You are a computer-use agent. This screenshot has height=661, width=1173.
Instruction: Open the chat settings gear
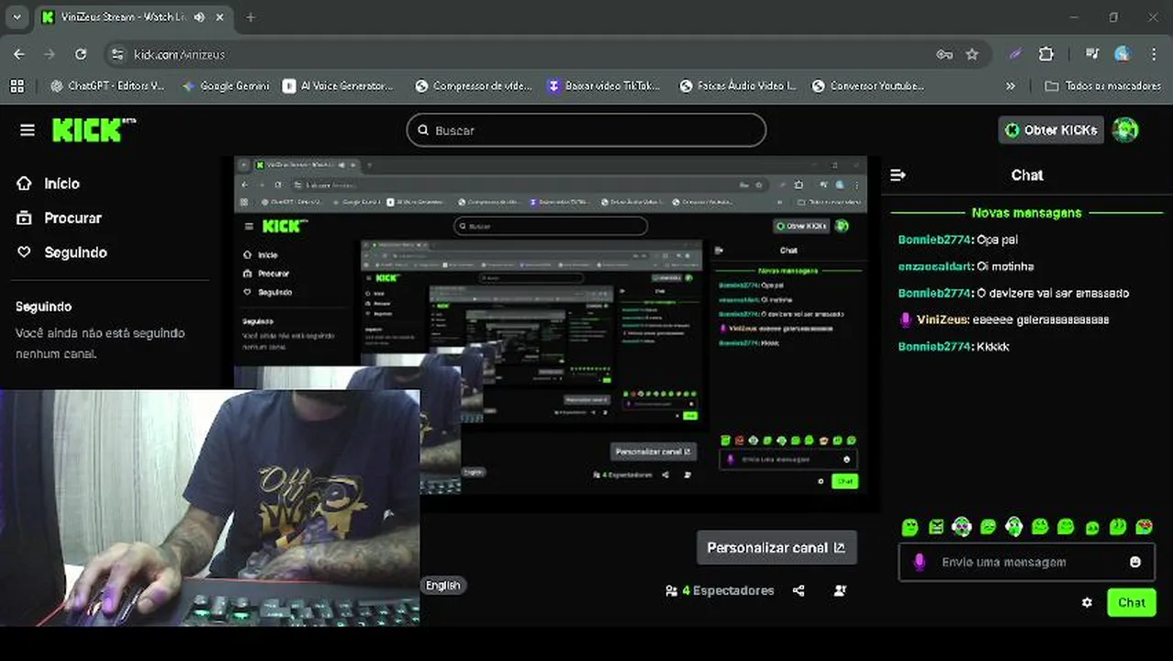pyautogui.click(x=1088, y=603)
